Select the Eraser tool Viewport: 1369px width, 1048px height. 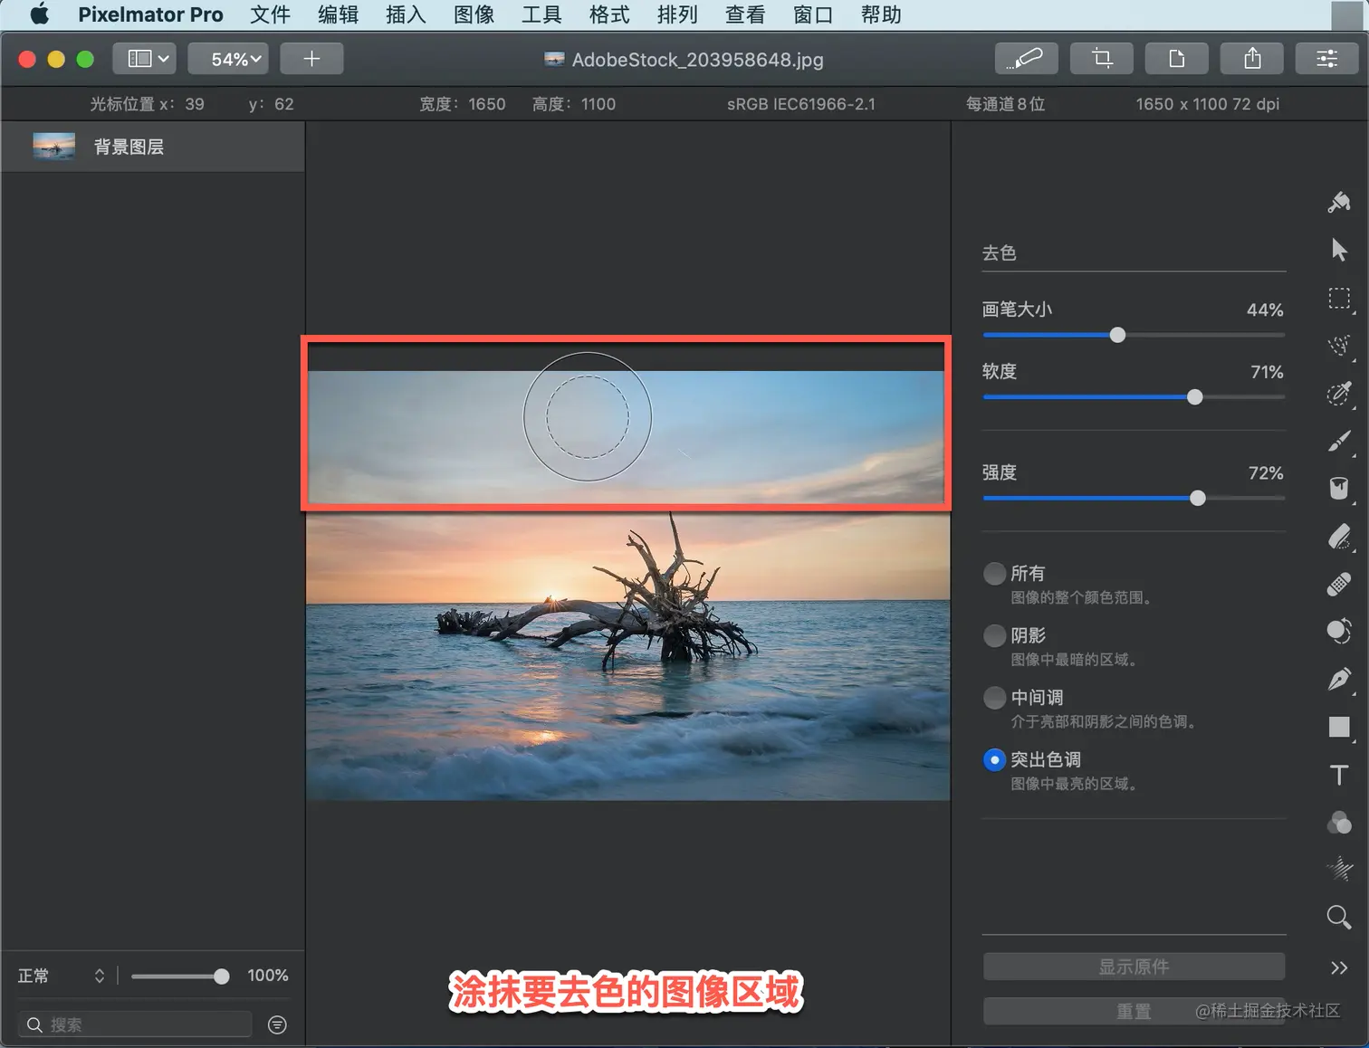click(1339, 537)
